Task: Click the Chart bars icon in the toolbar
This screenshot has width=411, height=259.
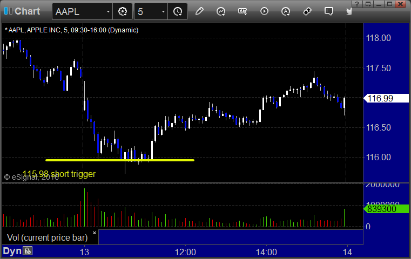Action: [8, 11]
